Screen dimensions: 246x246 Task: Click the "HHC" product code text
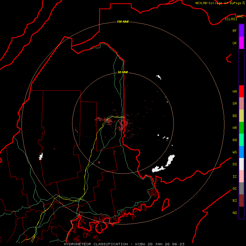(240, 16)
